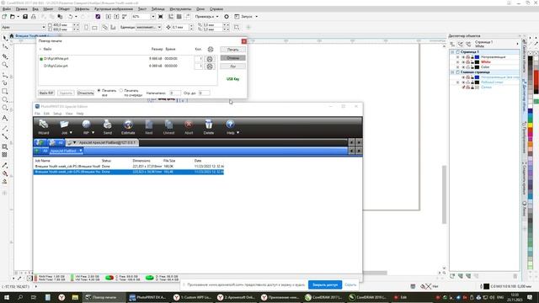The image size is (539, 303).
Task: Click the Delete trash icon in PhotoPRINT
Action: pyautogui.click(x=208, y=127)
